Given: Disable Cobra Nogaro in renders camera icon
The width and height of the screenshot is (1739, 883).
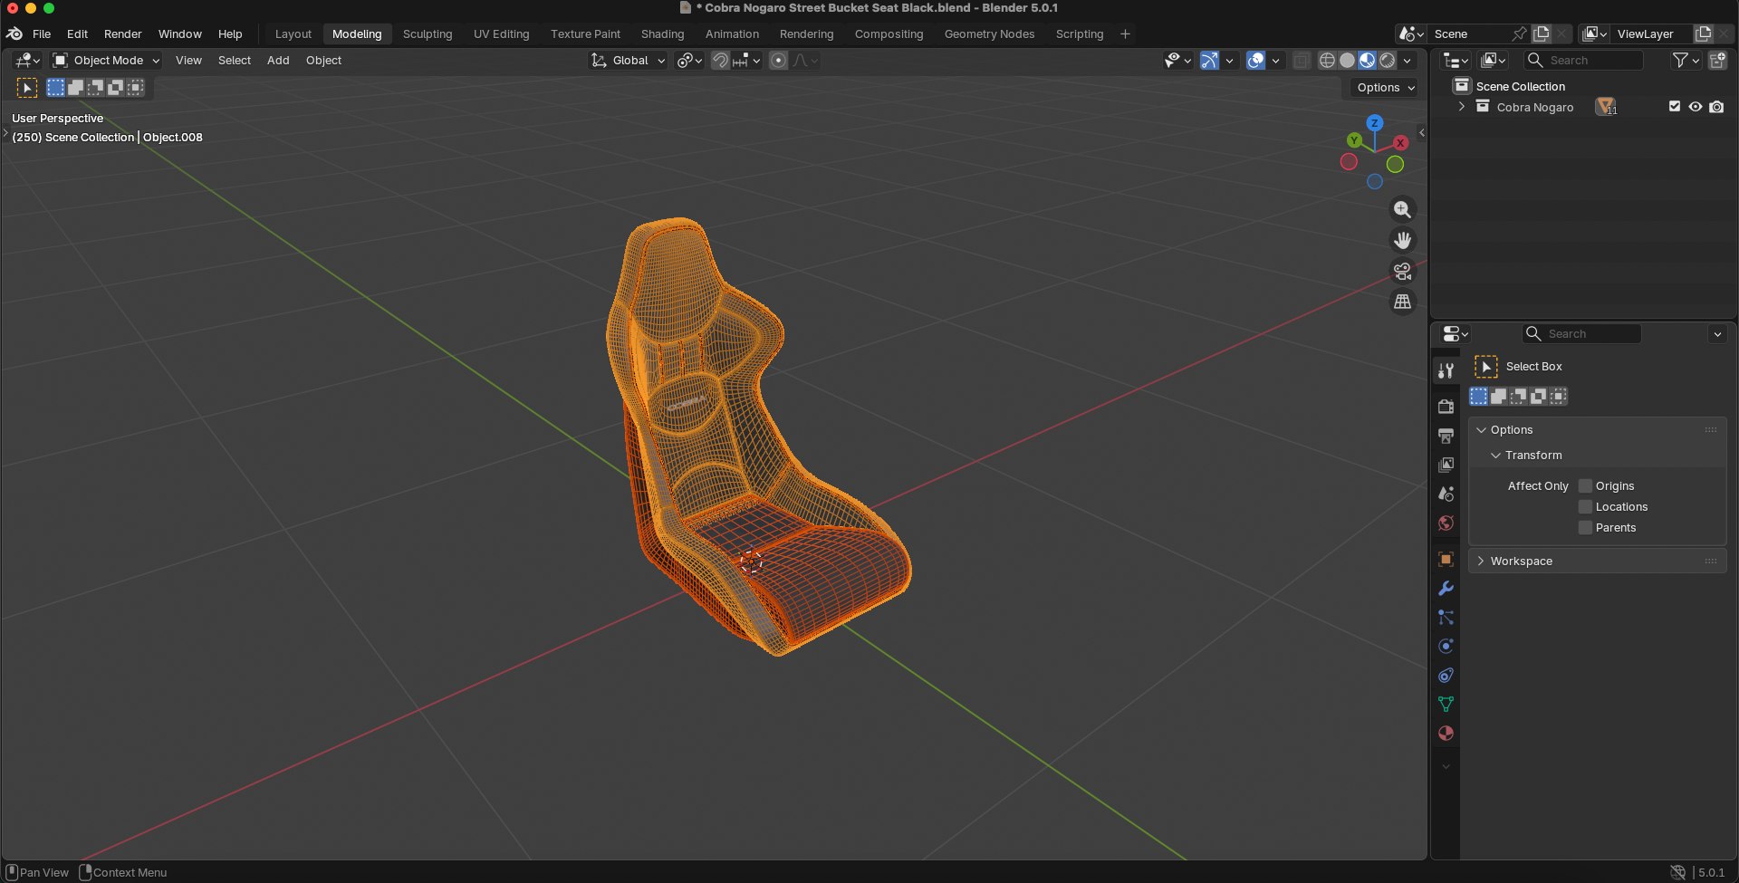Looking at the screenshot, I should coord(1716,107).
